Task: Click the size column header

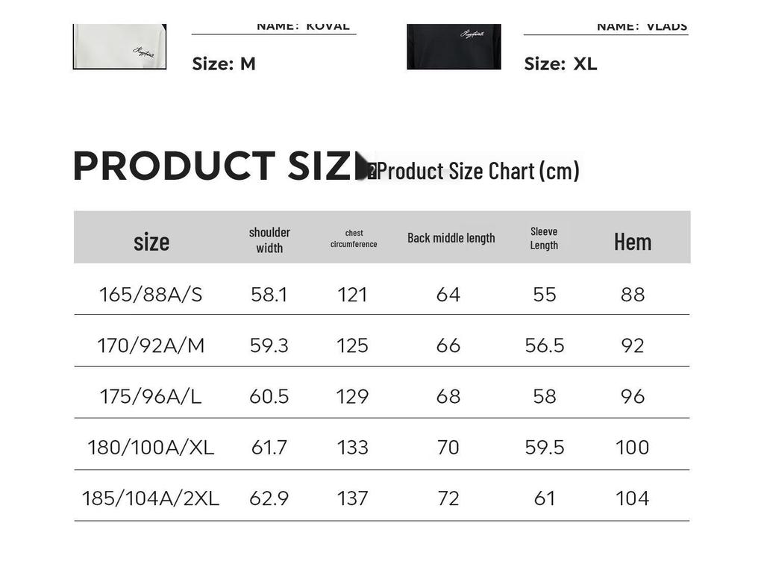Action: pyautogui.click(x=151, y=242)
